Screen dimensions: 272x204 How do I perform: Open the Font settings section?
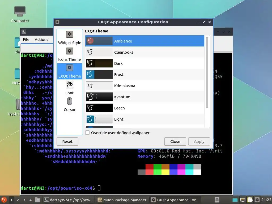click(x=70, y=88)
